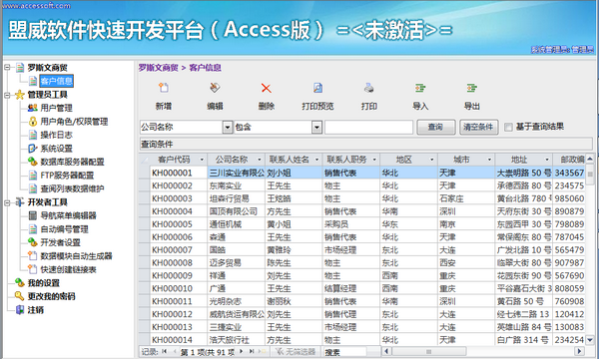Image resolution: width=599 pixels, height=359 pixels.
Task: Click the 导出 (Export) icon
Action: [472, 88]
